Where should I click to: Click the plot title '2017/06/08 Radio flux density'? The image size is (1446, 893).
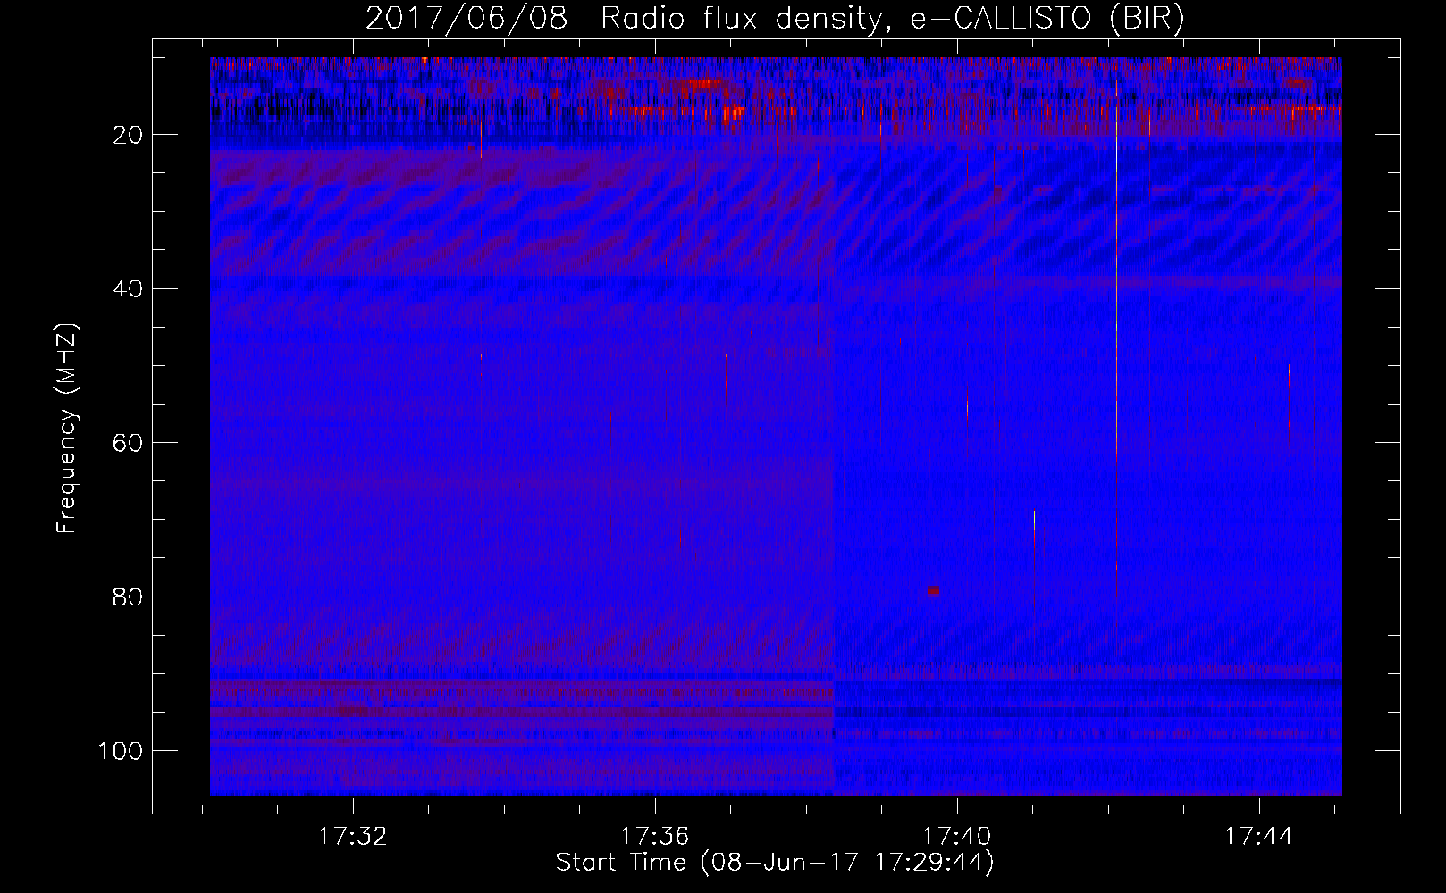623,18
